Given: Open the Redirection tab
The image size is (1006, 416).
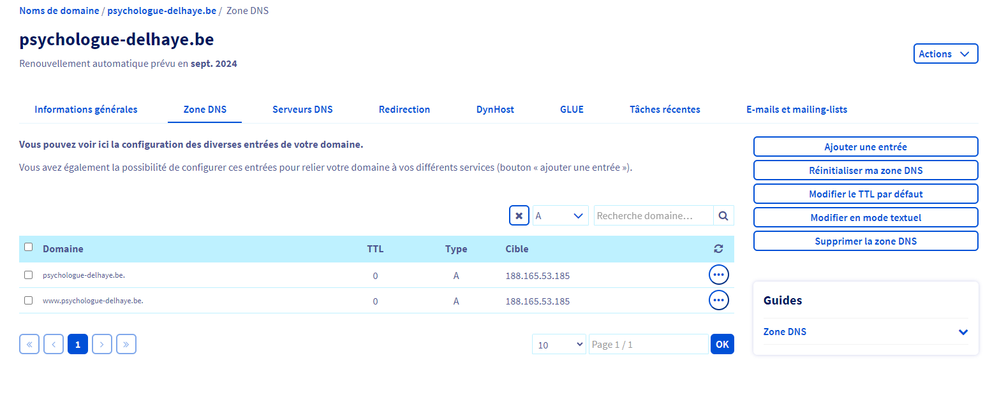Looking at the screenshot, I should [x=404, y=110].
